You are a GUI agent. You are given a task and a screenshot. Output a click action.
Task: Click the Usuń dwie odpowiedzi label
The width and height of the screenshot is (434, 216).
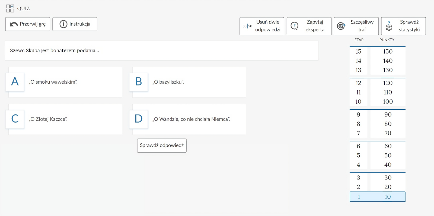[x=268, y=26]
